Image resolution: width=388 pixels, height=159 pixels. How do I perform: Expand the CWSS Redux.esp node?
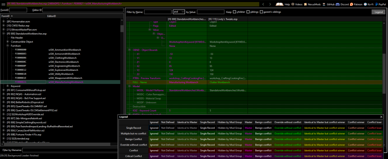pyautogui.click(x=3, y=26)
